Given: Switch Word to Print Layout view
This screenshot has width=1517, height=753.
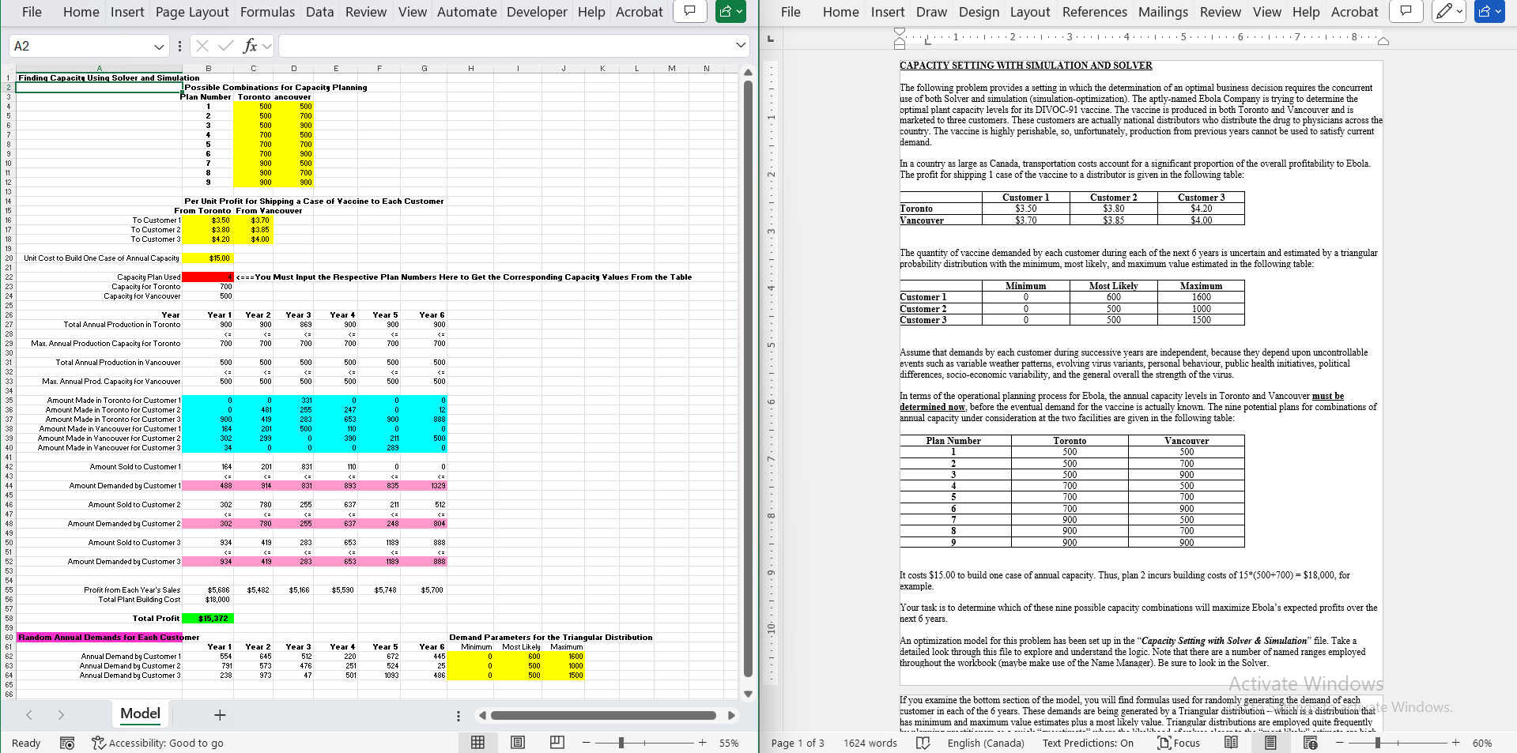Looking at the screenshot, I should click(x=1270, y=743).
